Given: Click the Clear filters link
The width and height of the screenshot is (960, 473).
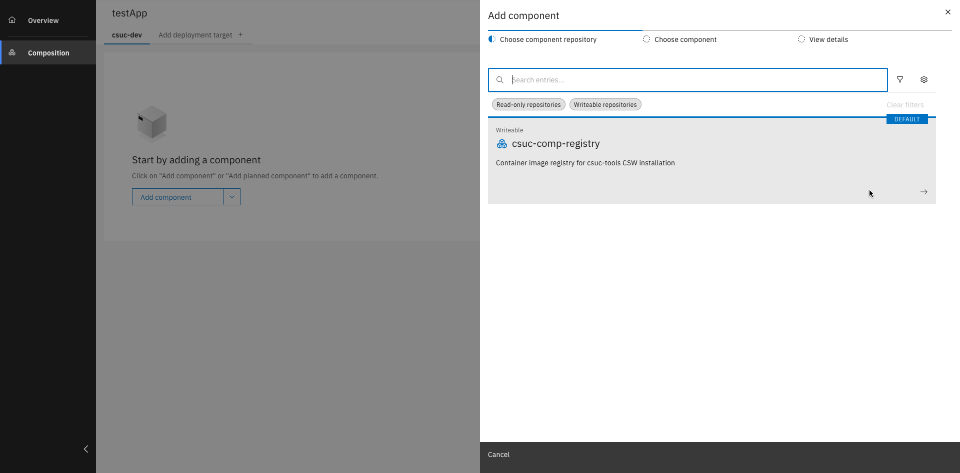Looking at the screenshot, I should pyautogui.click(x=904, y=105).
